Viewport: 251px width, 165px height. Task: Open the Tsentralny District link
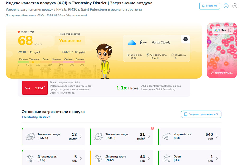[x=36, y=117]
